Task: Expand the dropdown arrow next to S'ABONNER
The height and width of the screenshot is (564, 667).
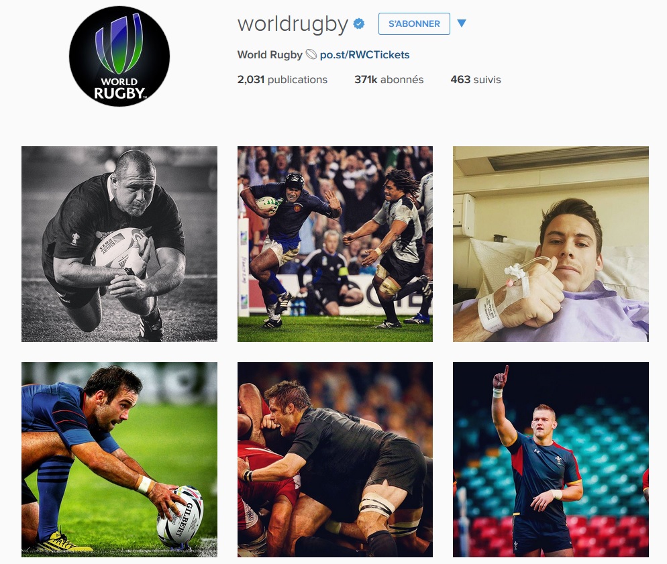Action: (462, 23)
